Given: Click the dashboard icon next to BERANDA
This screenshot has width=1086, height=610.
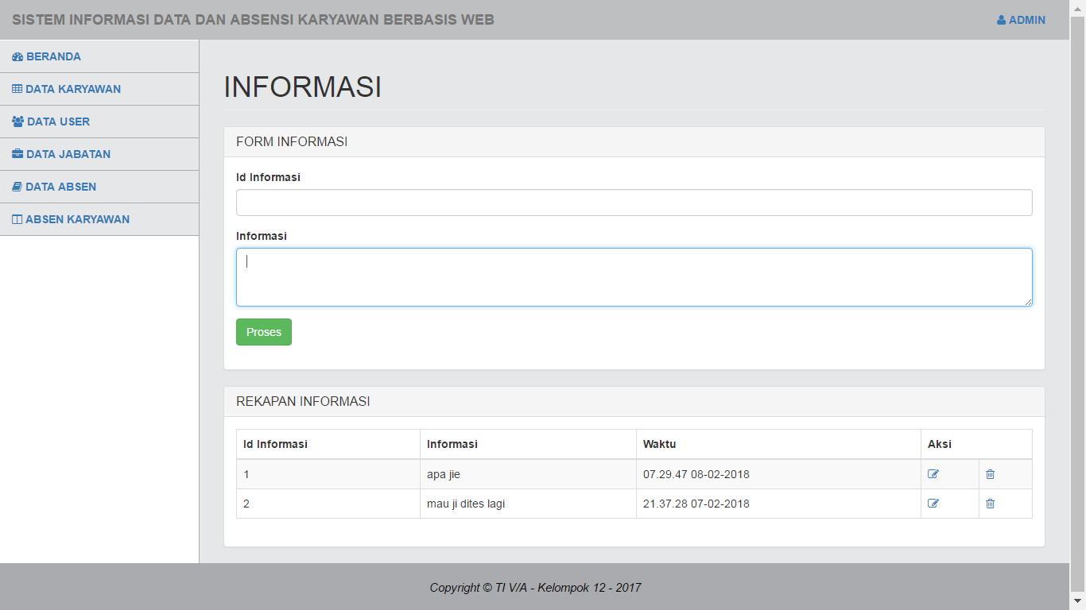Looking at the screenshot, I should pyautogui.click(x=17, y=57).
